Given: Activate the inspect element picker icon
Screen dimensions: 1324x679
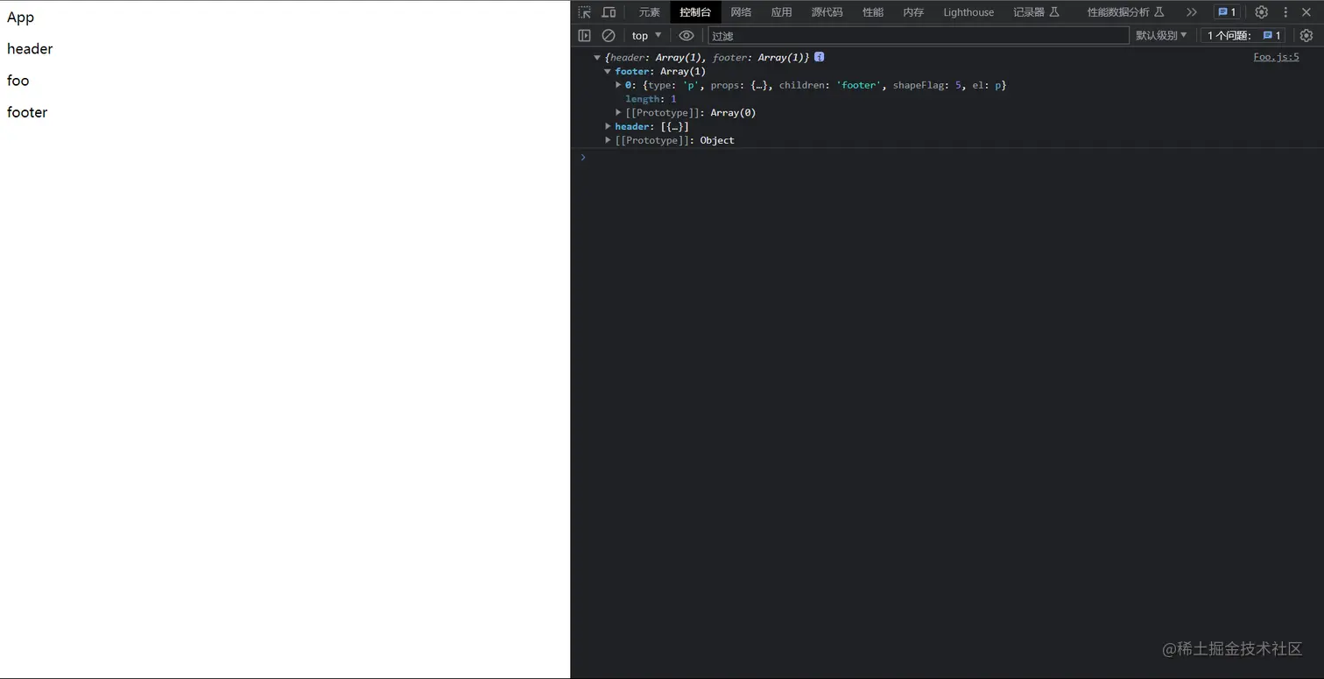Looking at the screenshot, I should (585, 12).
